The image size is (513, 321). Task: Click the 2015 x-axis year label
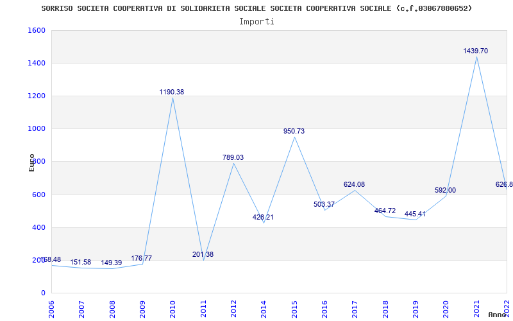click(294, 309)
